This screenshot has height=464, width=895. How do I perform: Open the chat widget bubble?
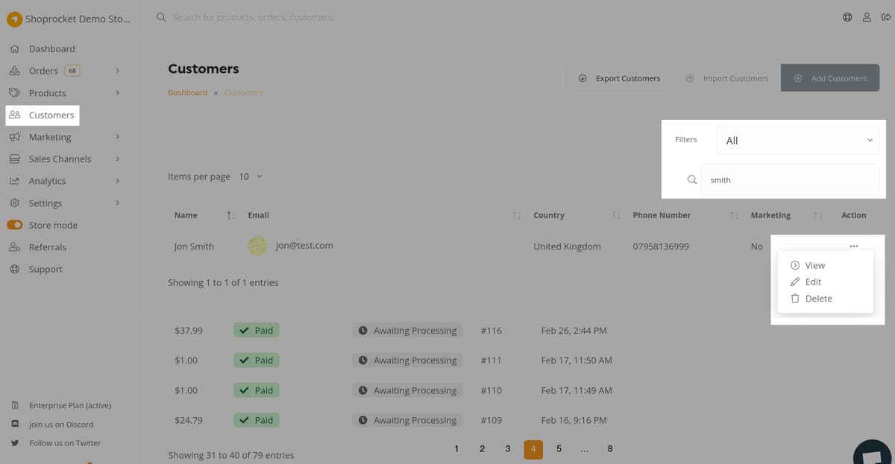point(873,451)
